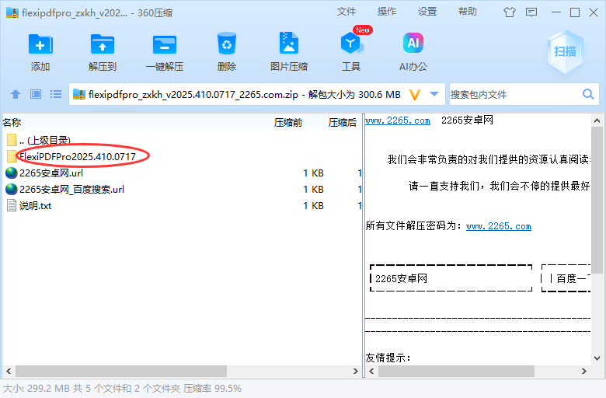
Task: Open www.2265.com link at preview top
Action: click(x=398, y=120)
